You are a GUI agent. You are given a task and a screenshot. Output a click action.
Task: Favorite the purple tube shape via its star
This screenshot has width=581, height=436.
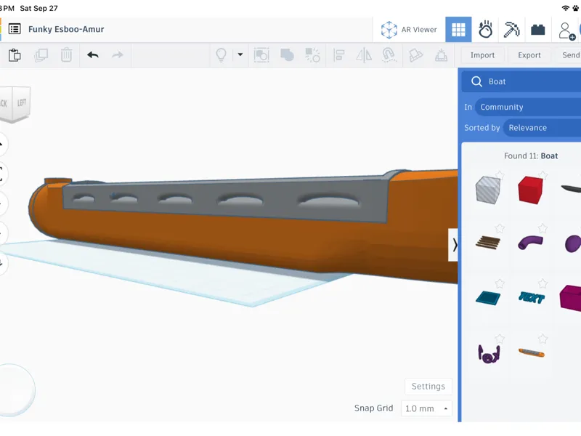(543, 227)
